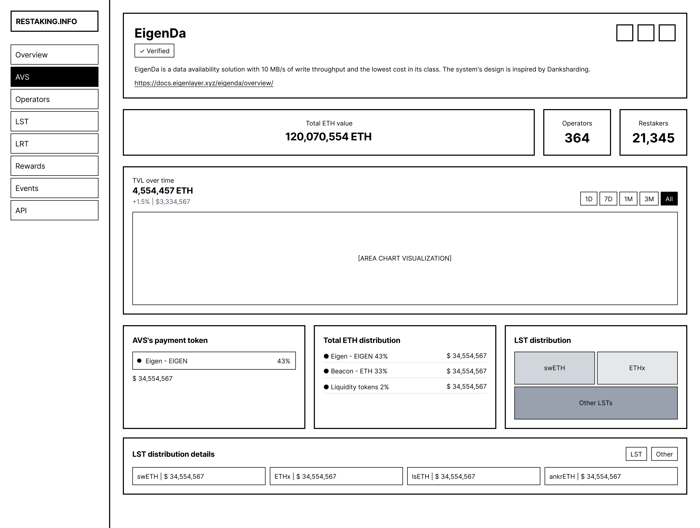Click the TVL over time label

[x=153, y=180]
